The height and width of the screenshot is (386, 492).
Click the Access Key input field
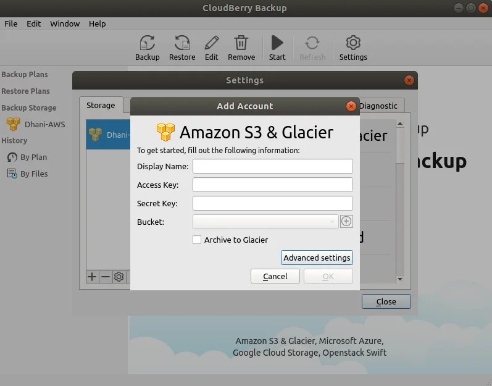(272, 185)
